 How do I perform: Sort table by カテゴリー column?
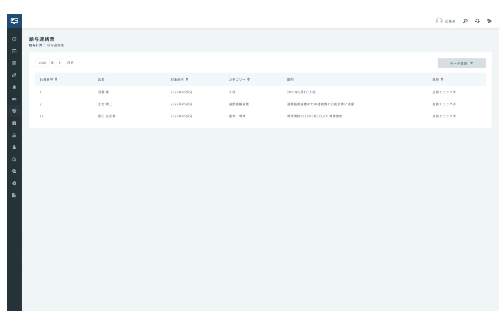249,79
